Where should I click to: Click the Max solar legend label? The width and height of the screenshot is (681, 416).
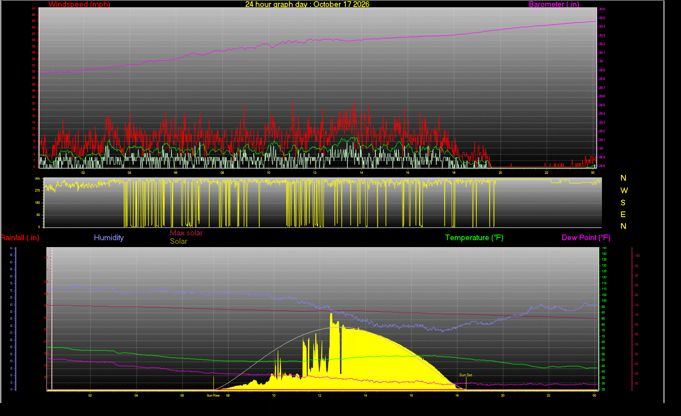pyautogui.click(x=186, y=233)
